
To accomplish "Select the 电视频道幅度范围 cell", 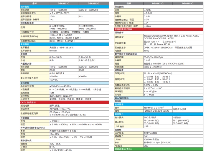I will (29, 113).
